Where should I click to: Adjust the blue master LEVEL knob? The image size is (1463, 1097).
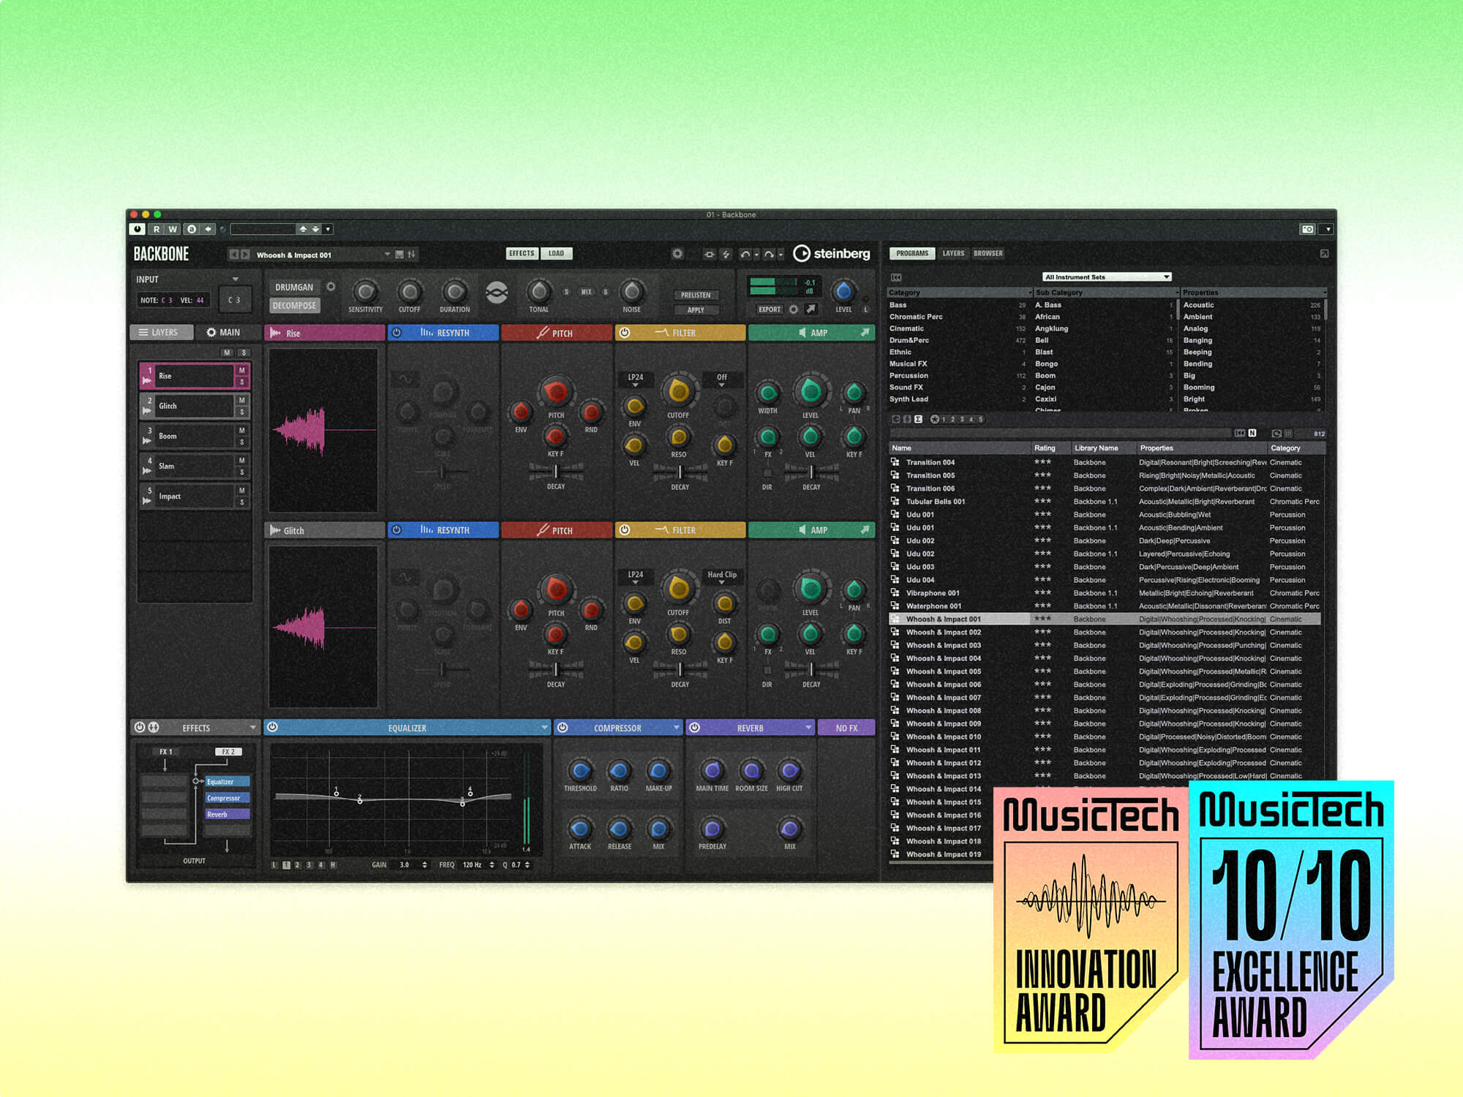843,291
